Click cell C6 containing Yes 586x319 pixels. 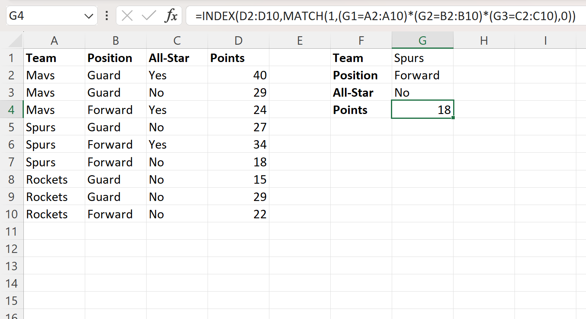click(176, 144)
